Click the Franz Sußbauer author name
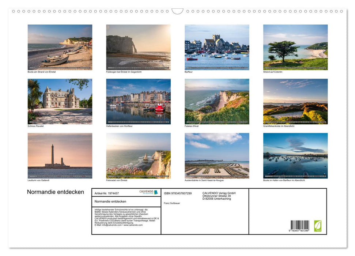The image size is (355, 256). 172,204
